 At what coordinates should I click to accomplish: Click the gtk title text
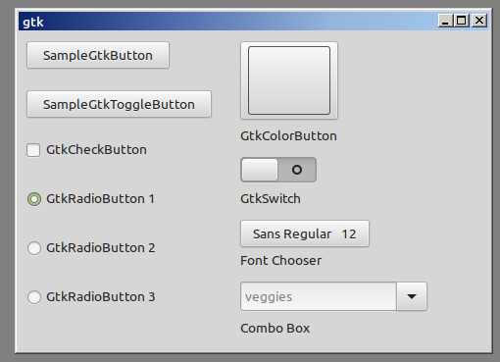coord(33,23)
